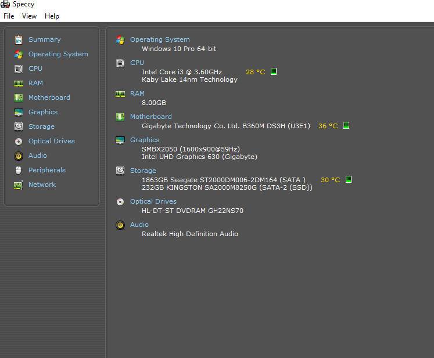Click Graphics monitor icon in summary panel
The width and height of the screenshot is (434, 358).
coord(120,140)
